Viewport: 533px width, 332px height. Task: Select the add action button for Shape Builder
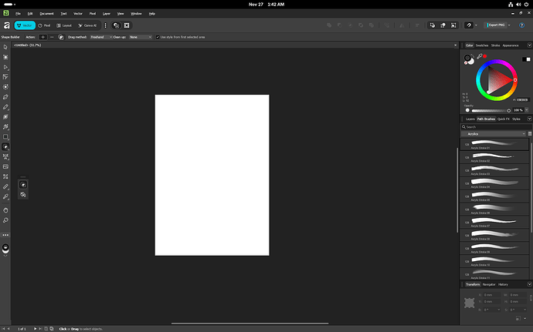coord(43,36)
